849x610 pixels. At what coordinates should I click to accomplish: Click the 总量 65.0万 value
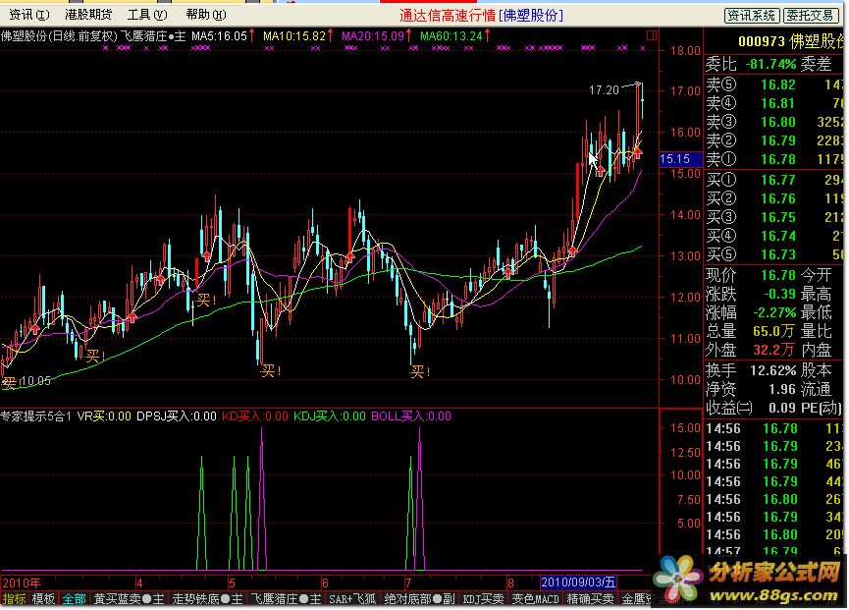[773, 331]
